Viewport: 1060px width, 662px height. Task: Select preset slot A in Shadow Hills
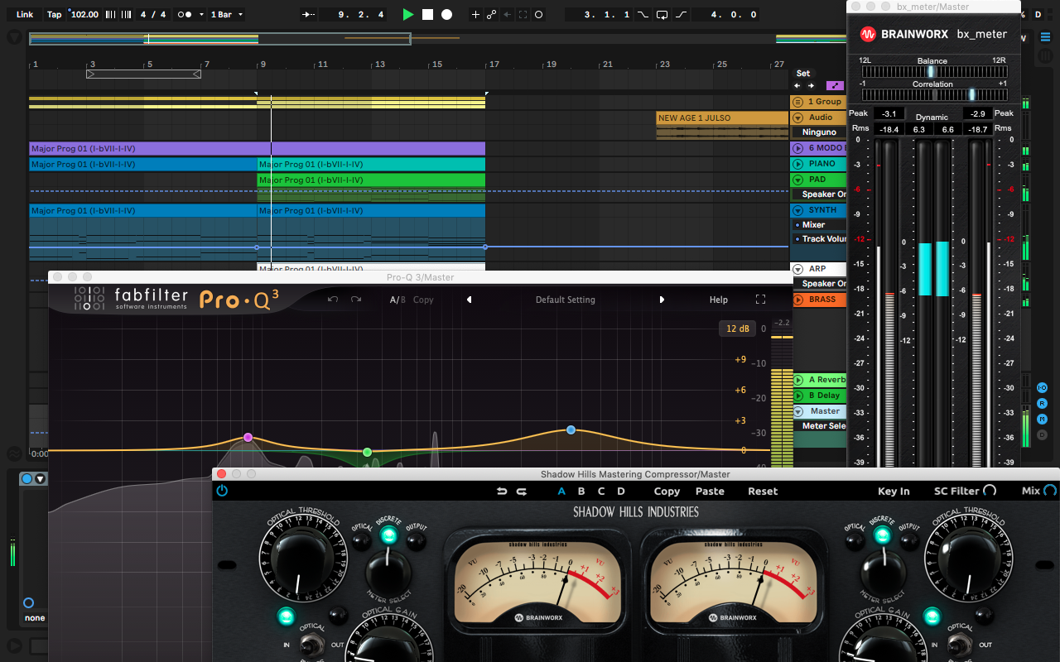(x=561, y=491)
